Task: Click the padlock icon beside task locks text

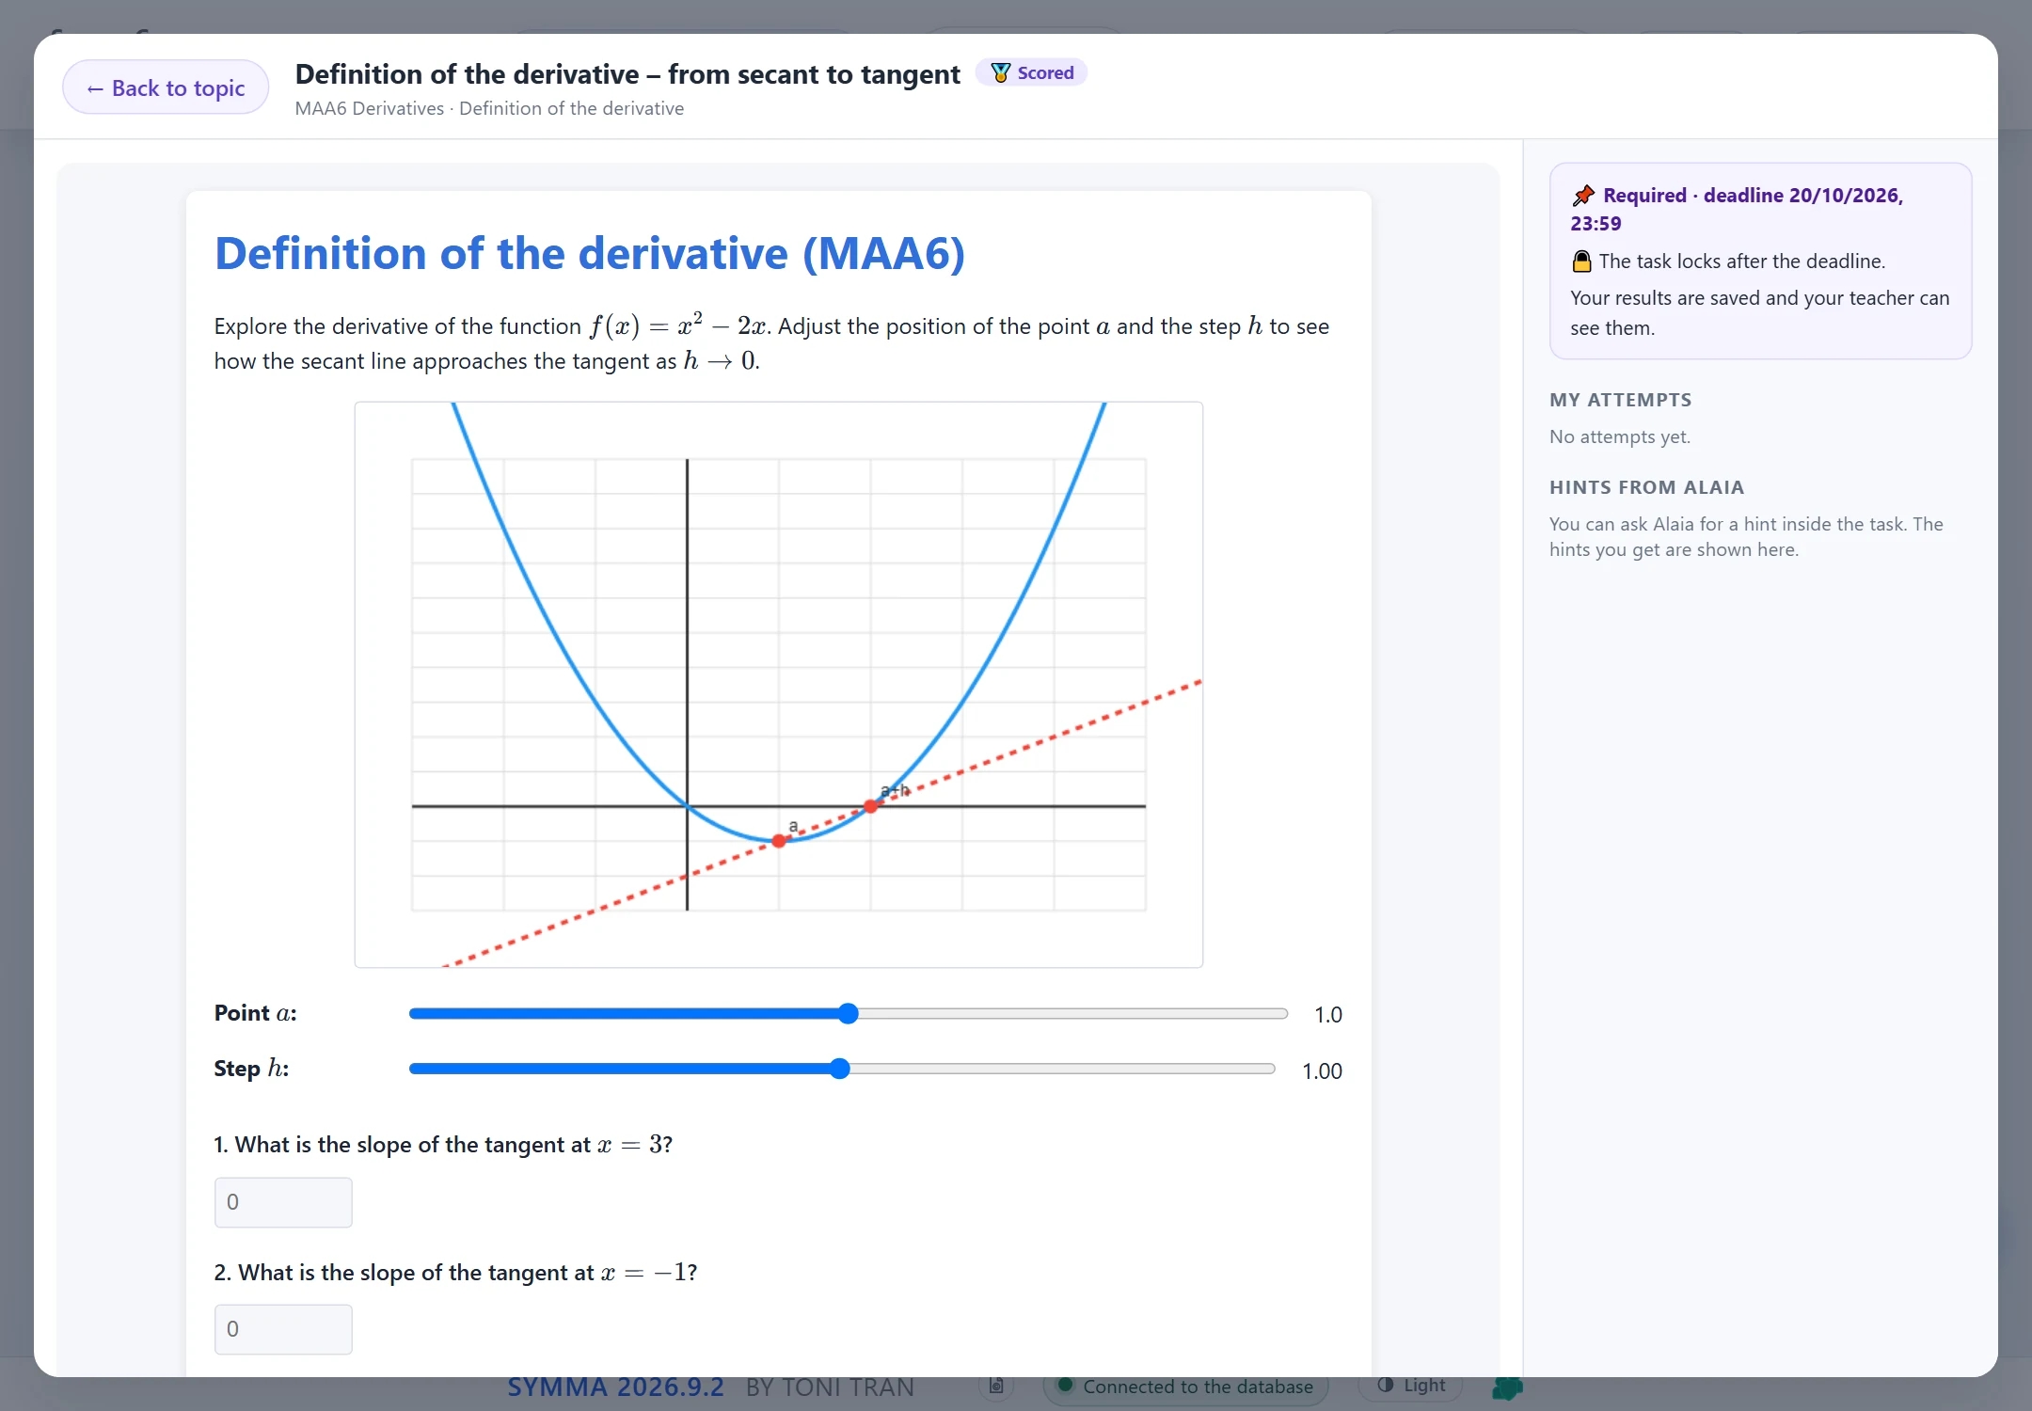Action: [x=1582, y=261]
